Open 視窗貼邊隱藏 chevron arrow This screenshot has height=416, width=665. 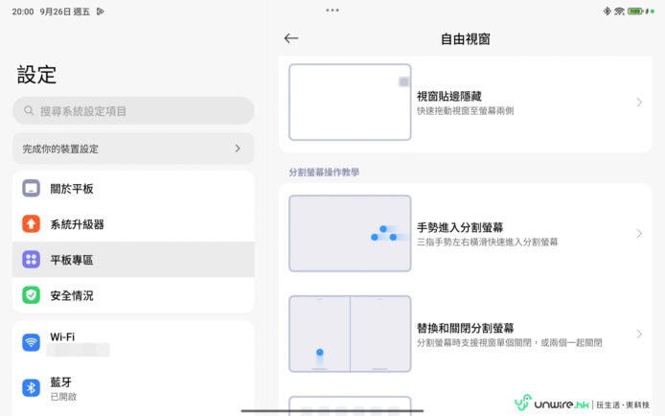click(639, 103)
